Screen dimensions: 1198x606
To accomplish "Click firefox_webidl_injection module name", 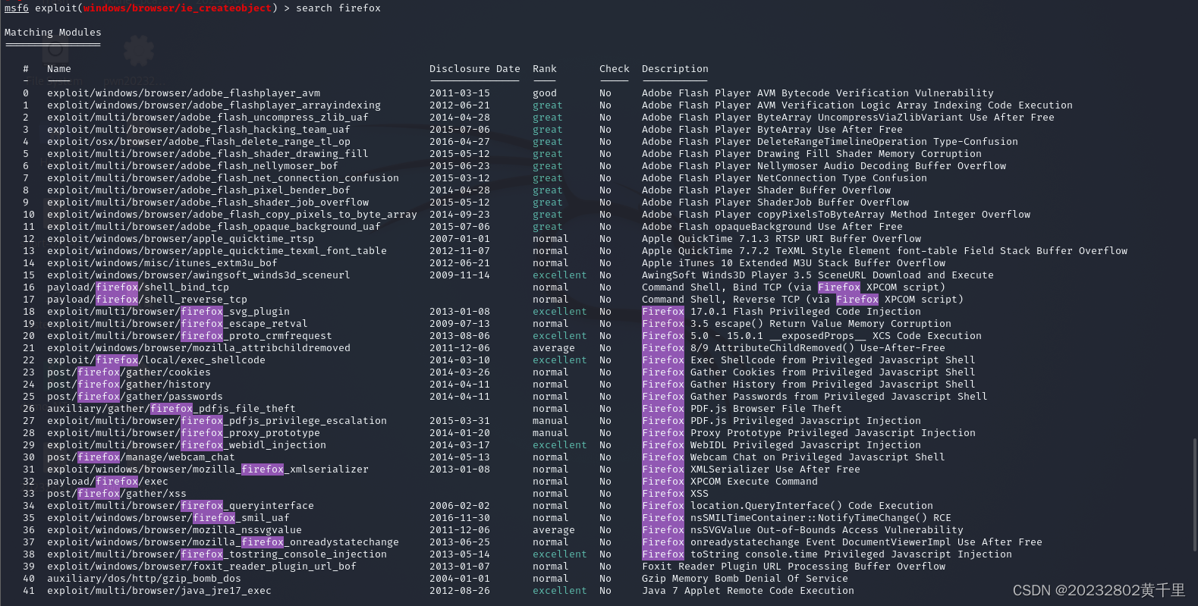I will pos(187,445).
